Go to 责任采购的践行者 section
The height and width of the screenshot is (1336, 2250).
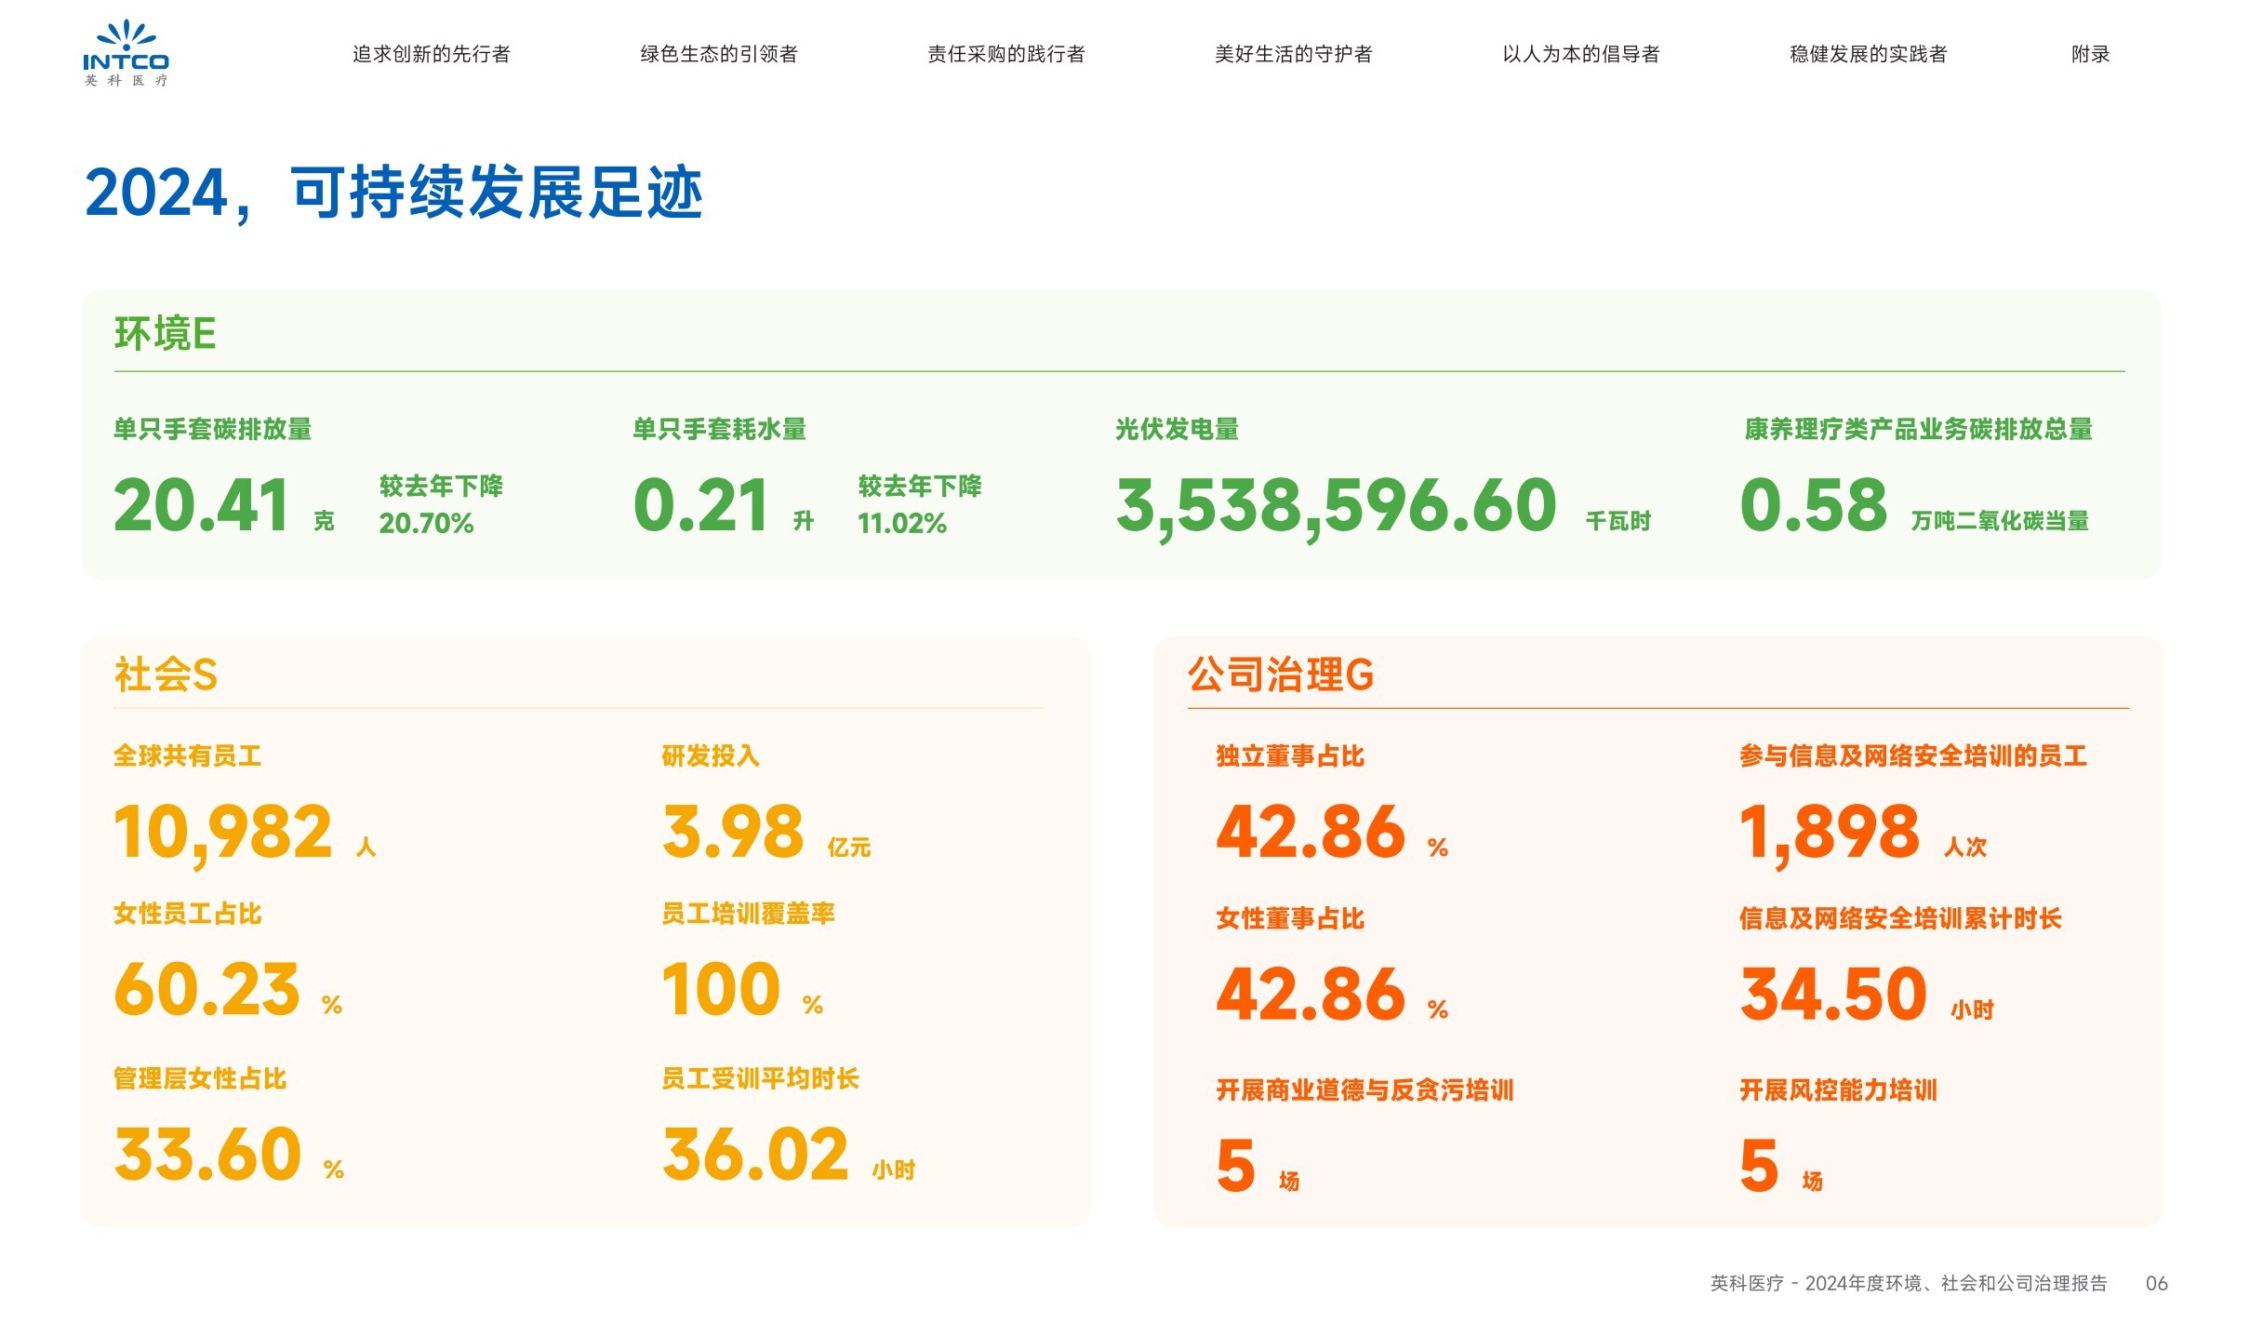pyautogui.click(x=1005, y=54)
